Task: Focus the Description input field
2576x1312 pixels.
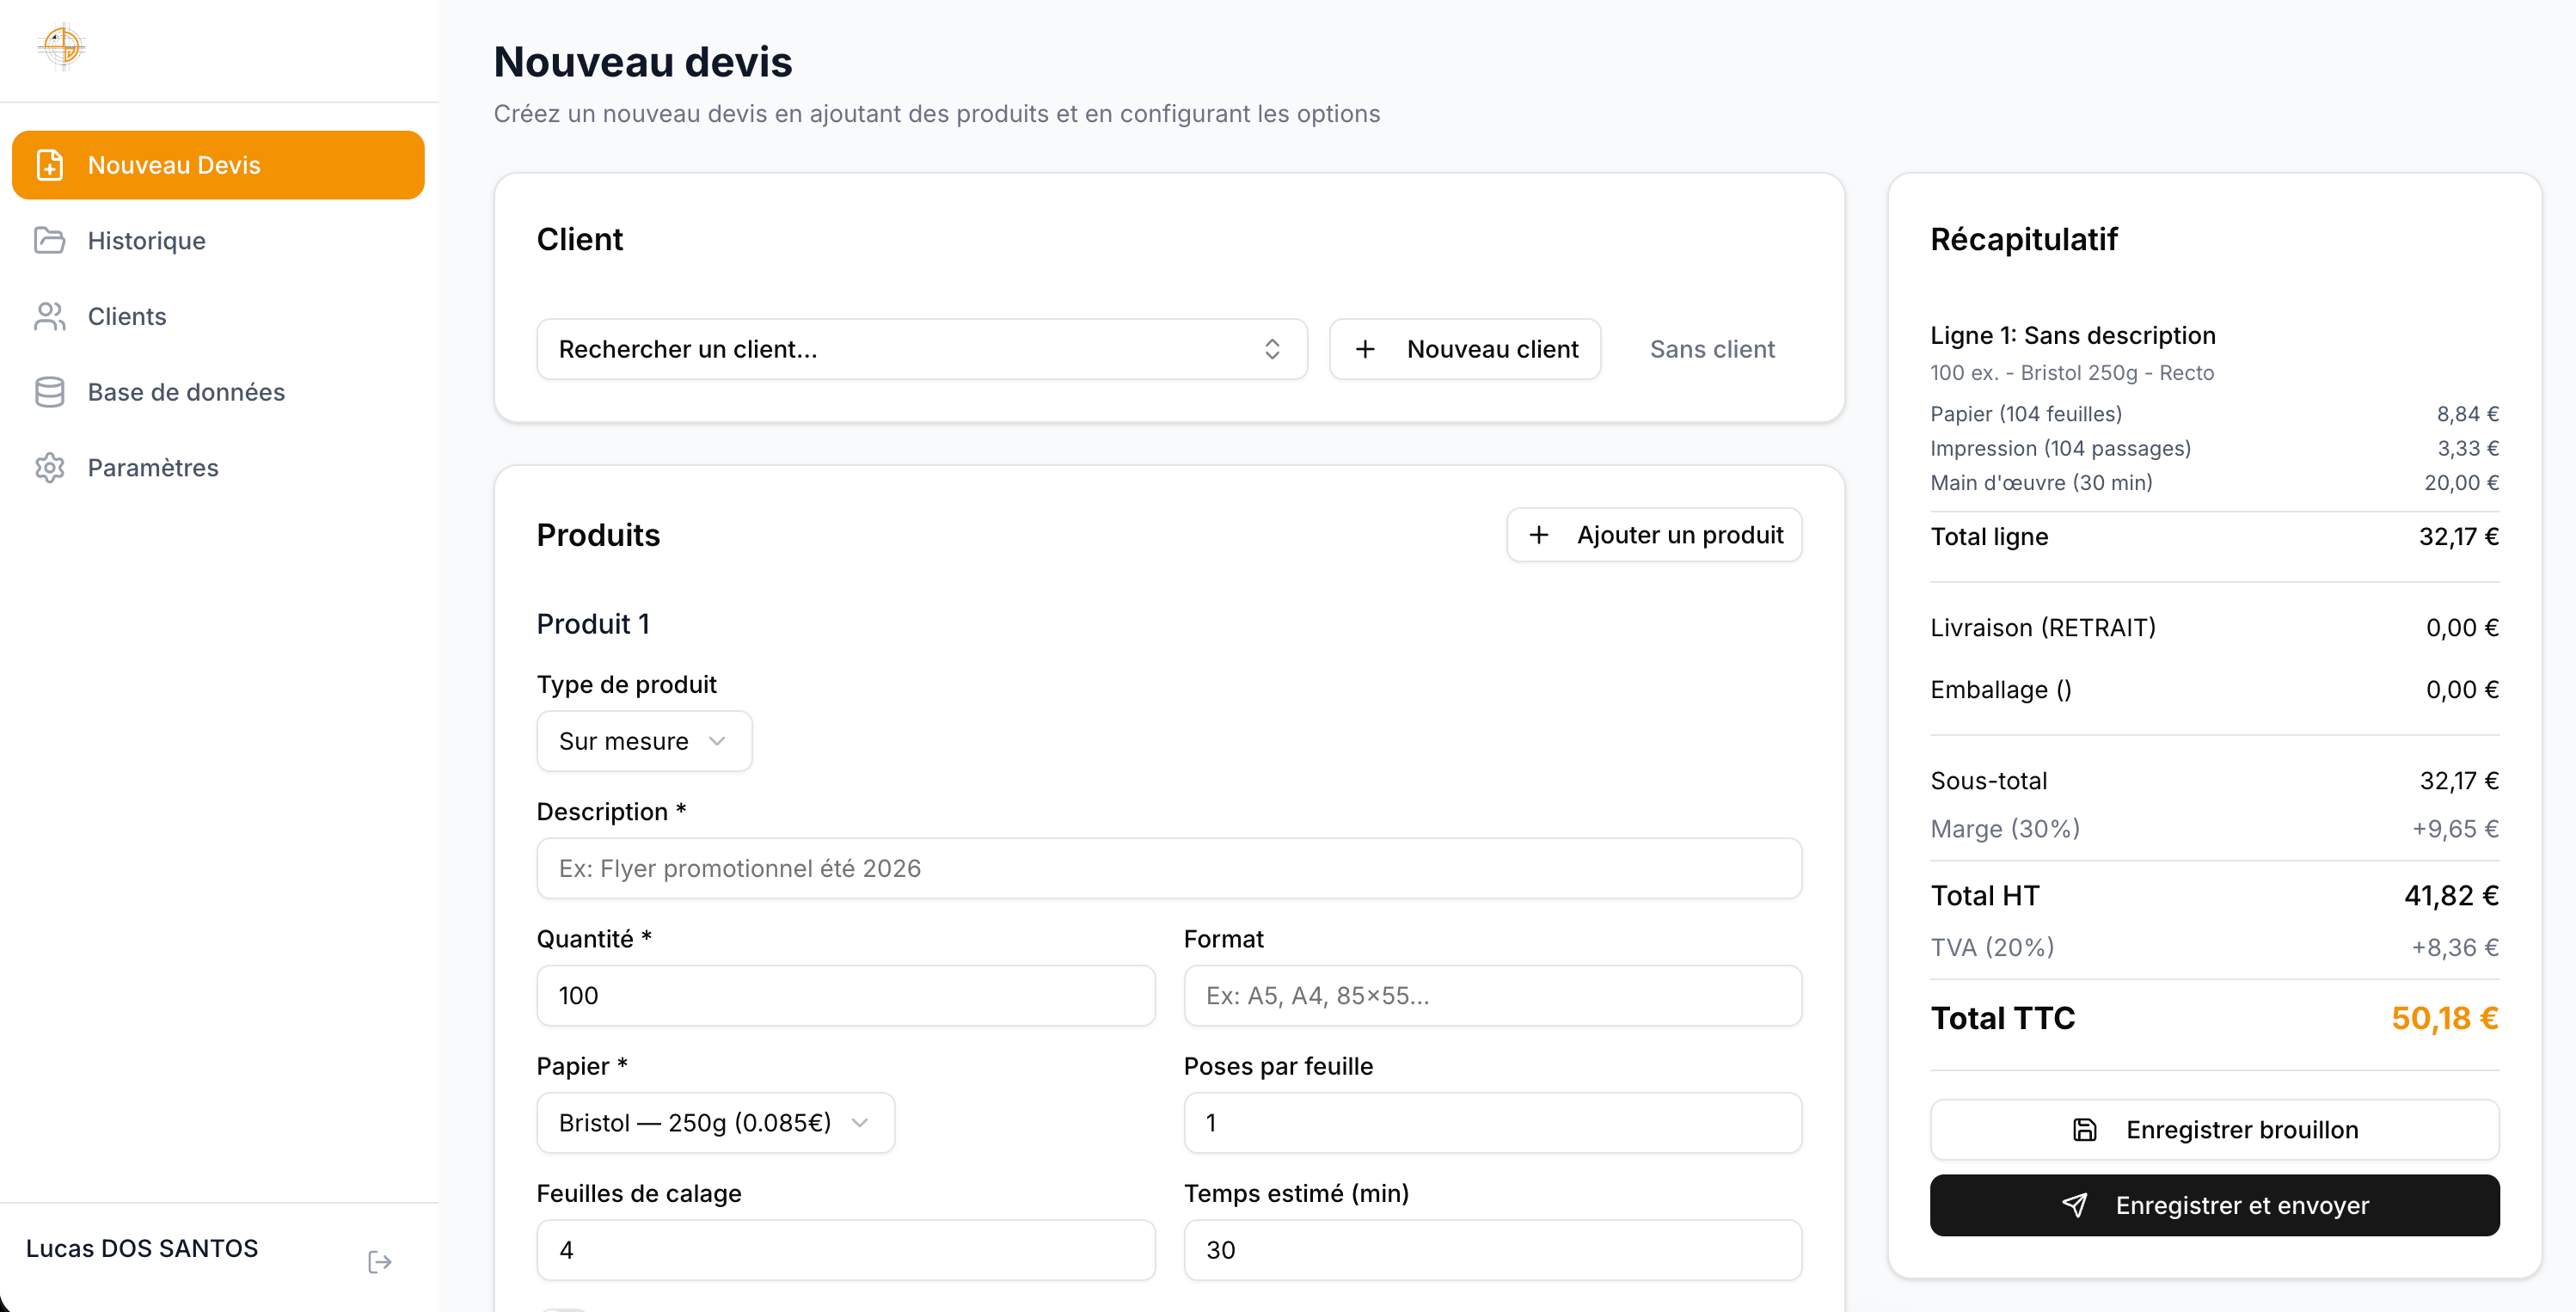Action: [1169, 868]
